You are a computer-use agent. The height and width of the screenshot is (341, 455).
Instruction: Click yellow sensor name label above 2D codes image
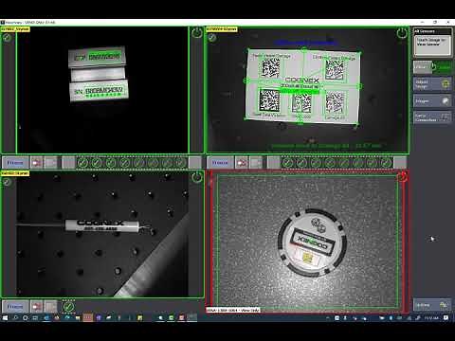pyautogui.click(x=221, y=29)
